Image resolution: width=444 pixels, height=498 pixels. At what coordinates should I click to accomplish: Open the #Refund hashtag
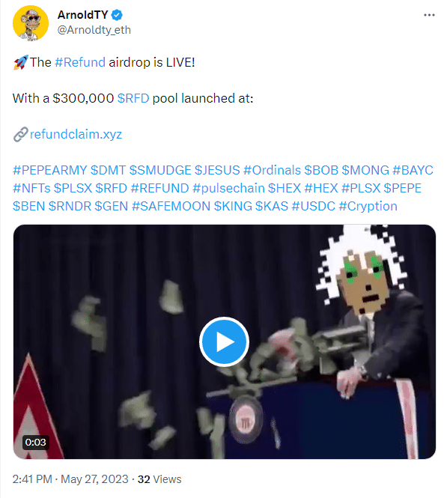[x=80, y=62]
